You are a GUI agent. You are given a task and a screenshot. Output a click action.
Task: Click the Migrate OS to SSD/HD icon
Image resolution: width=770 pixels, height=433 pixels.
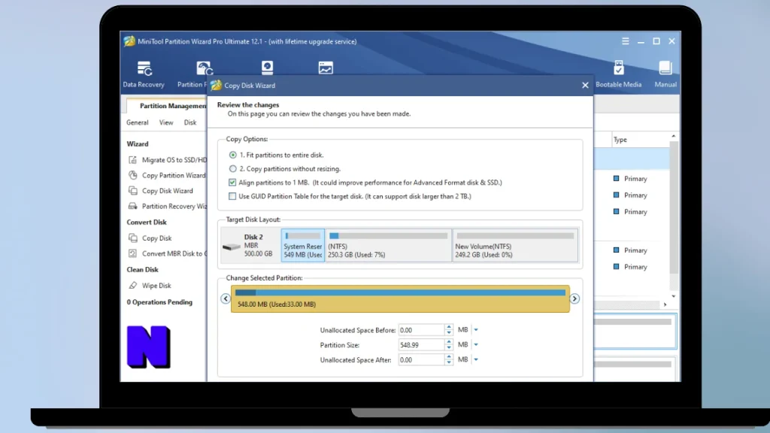point(132,159)
